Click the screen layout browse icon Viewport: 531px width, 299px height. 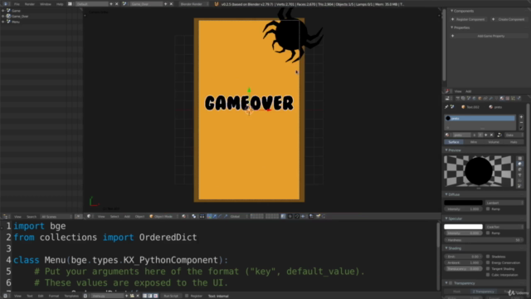pyautogui.click(x=70, y=4)
